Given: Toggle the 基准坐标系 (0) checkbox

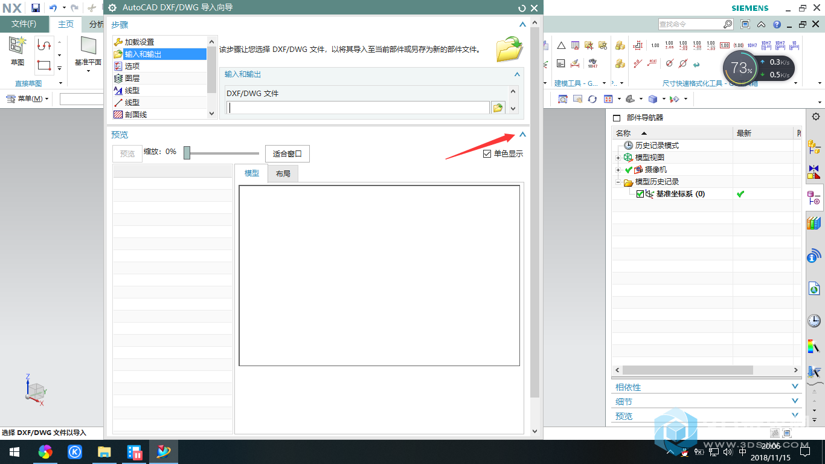Looking at the screenshot, I should [640, 194].
